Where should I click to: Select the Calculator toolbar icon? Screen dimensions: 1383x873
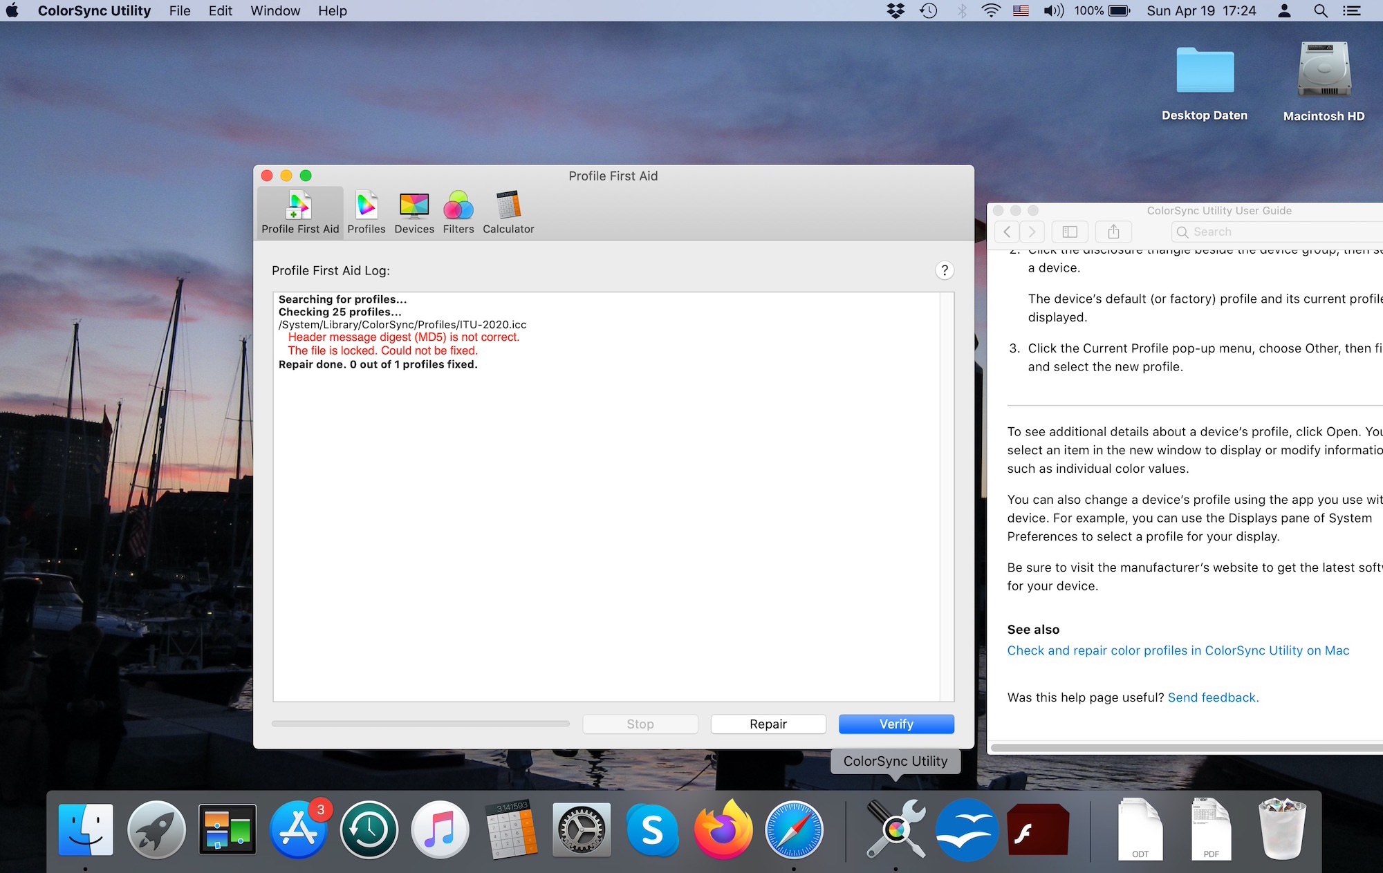tap(508, 212)
